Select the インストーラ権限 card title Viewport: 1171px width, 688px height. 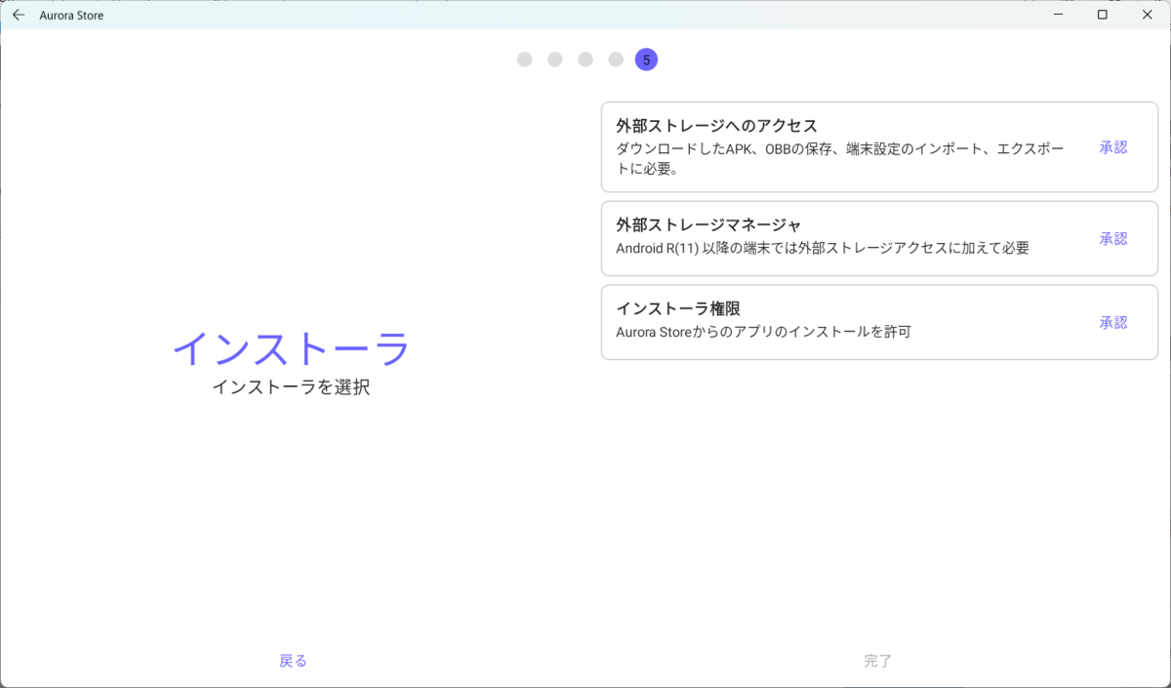[678, 308]
